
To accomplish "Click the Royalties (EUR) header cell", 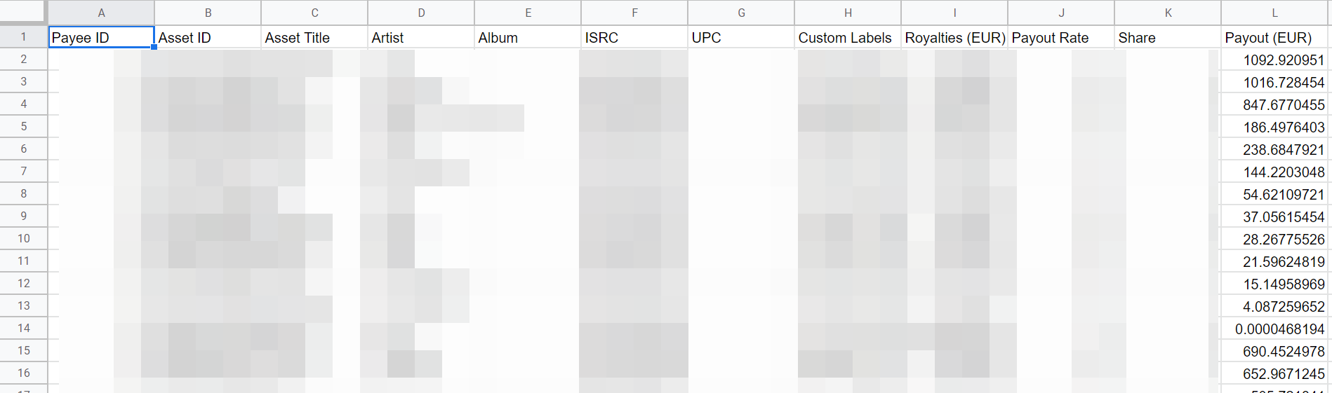I will click(x=954, y=38).
